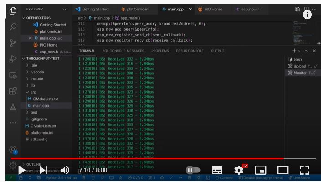The width and height of the screenshot is (321, 182).
Task: Close the main.cpp editor tab
Action: (x=190, y=9)
